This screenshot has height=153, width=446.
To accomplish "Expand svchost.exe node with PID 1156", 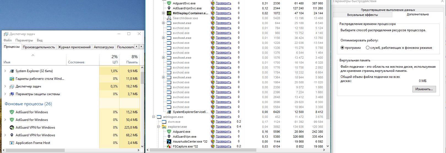I will point(164,38).
